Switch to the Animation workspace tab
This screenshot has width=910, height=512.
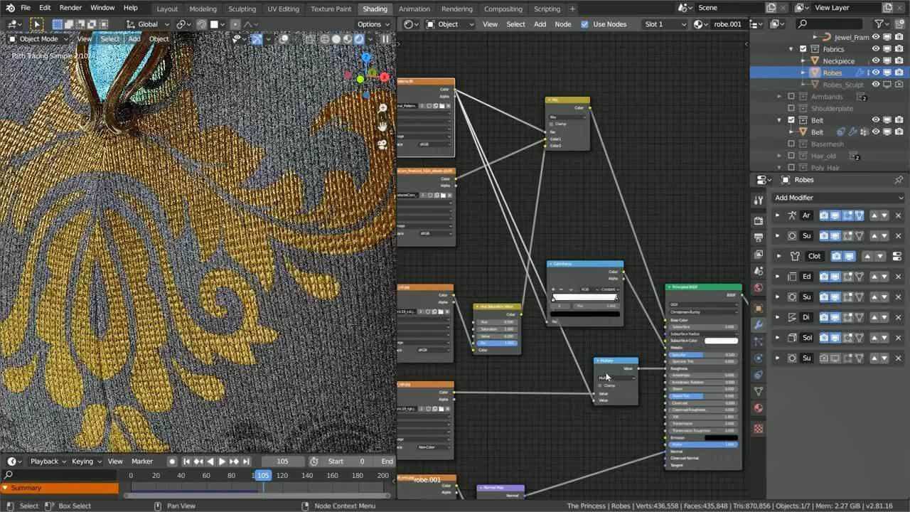(x=414, y=9)
